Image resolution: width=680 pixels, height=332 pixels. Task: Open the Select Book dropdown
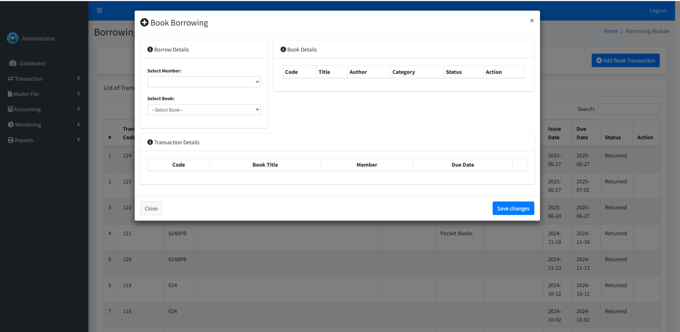[x=204, y=110]
